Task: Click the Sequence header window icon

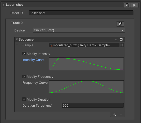Action: click(121, 39)
